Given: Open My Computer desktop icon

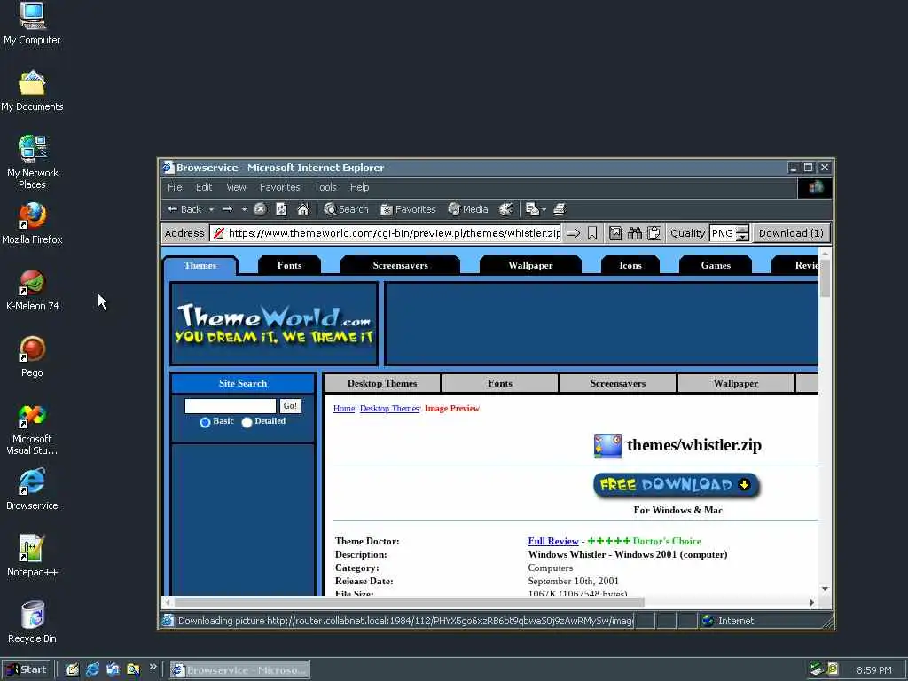Looking at the screenshot, I should (x=32, y=23).
